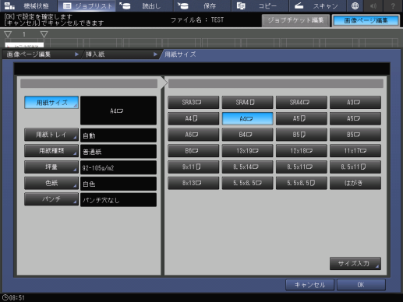403x302 pixels.
Task: Select the 用紙サイズ setting button
Action: 51,103
